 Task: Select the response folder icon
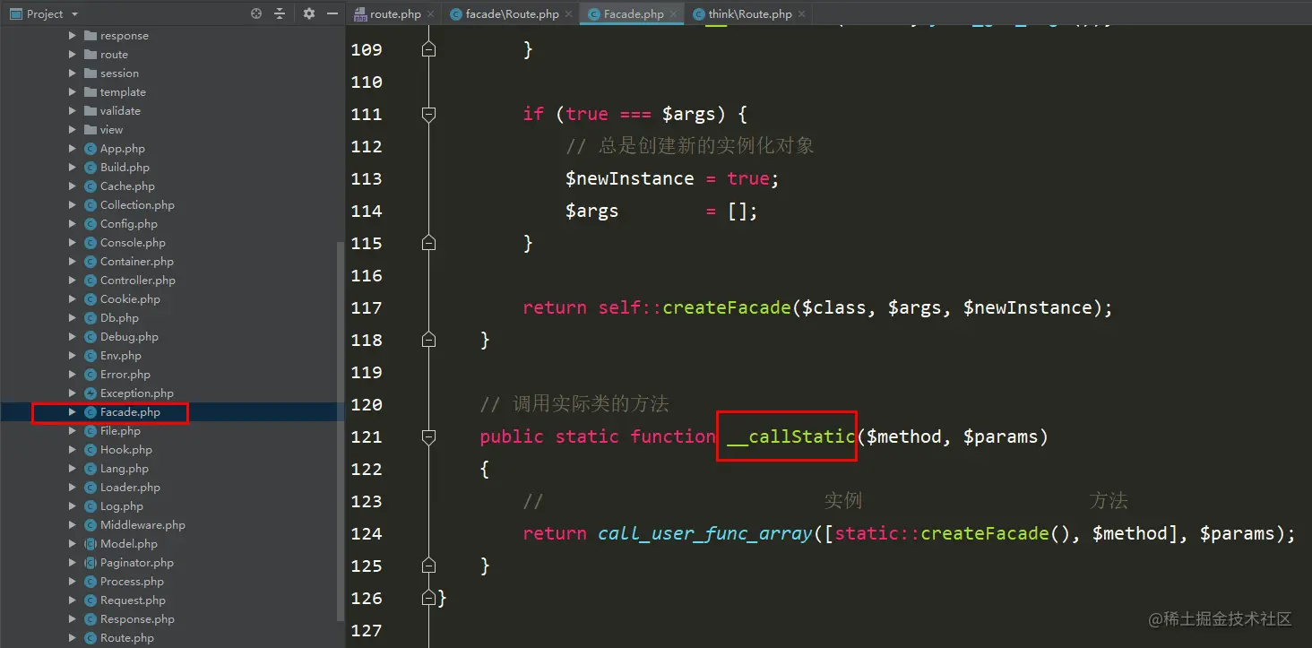click(91, 36)
